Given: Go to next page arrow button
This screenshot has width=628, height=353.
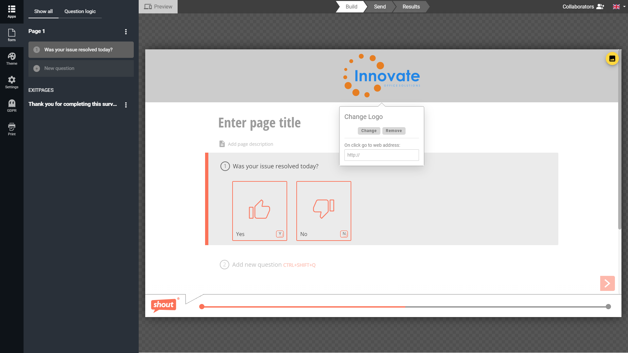Looking at the screenshot, I should [x=607, y=283].
